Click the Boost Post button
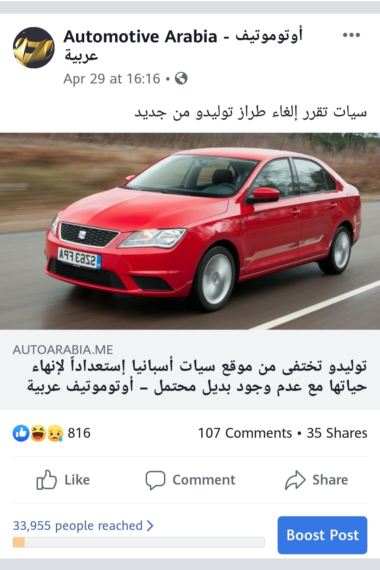Viewport: 380px width, 570px height. click(322, 535)
